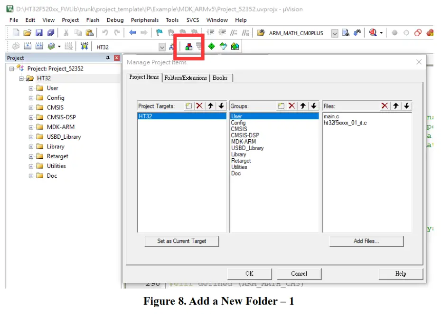
Task: Open the debug search icon dropdown arrow
Action: (381, 33)
